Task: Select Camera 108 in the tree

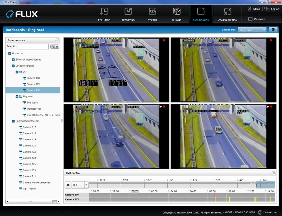Action: pyautogui.click(x=33, y=78)
